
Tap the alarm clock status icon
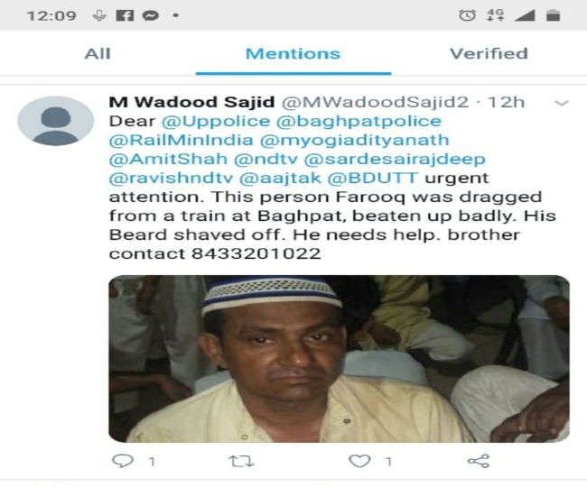(x=467, y=15)
